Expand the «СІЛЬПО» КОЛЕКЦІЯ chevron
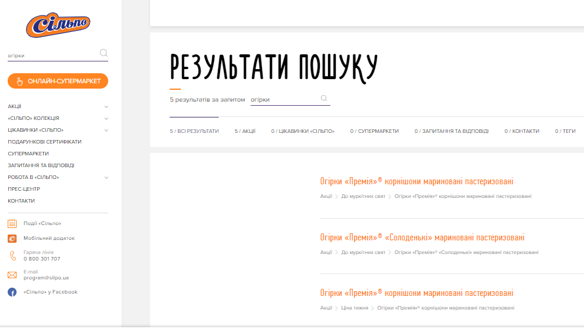Image resolution: width=584 pixels, height=329 pixels. [106, 119]
